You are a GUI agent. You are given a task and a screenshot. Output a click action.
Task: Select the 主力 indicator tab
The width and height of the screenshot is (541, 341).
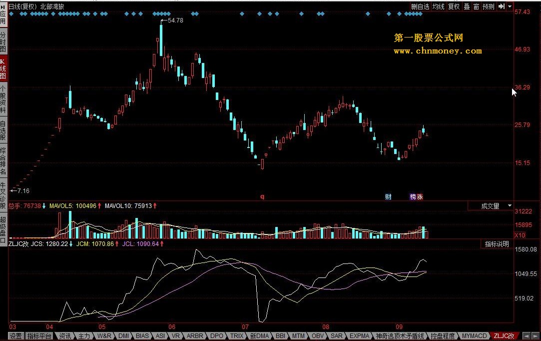coord(84,336)
